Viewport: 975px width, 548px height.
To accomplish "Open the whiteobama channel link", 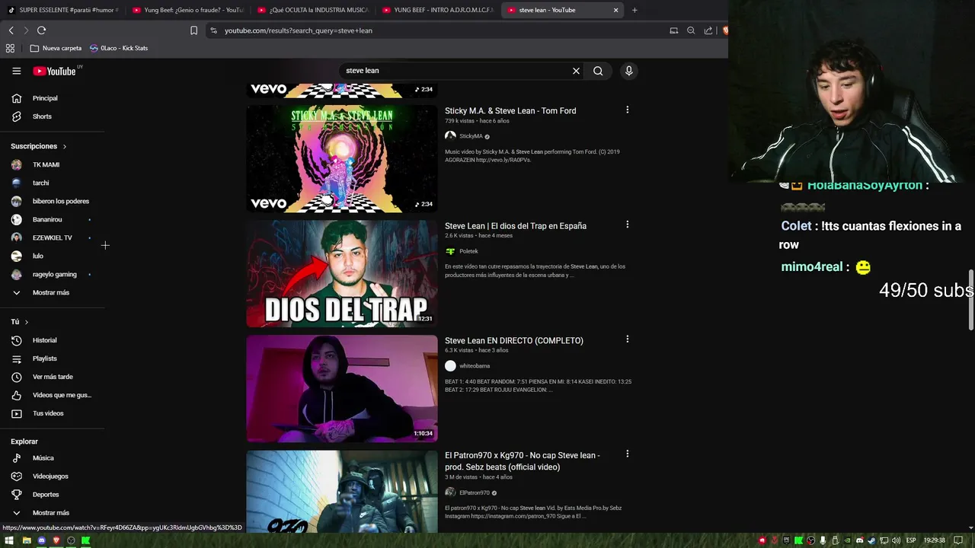I will (x=475, y=366).
